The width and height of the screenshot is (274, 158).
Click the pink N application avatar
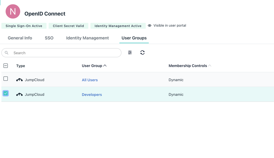tap(13, 11)
